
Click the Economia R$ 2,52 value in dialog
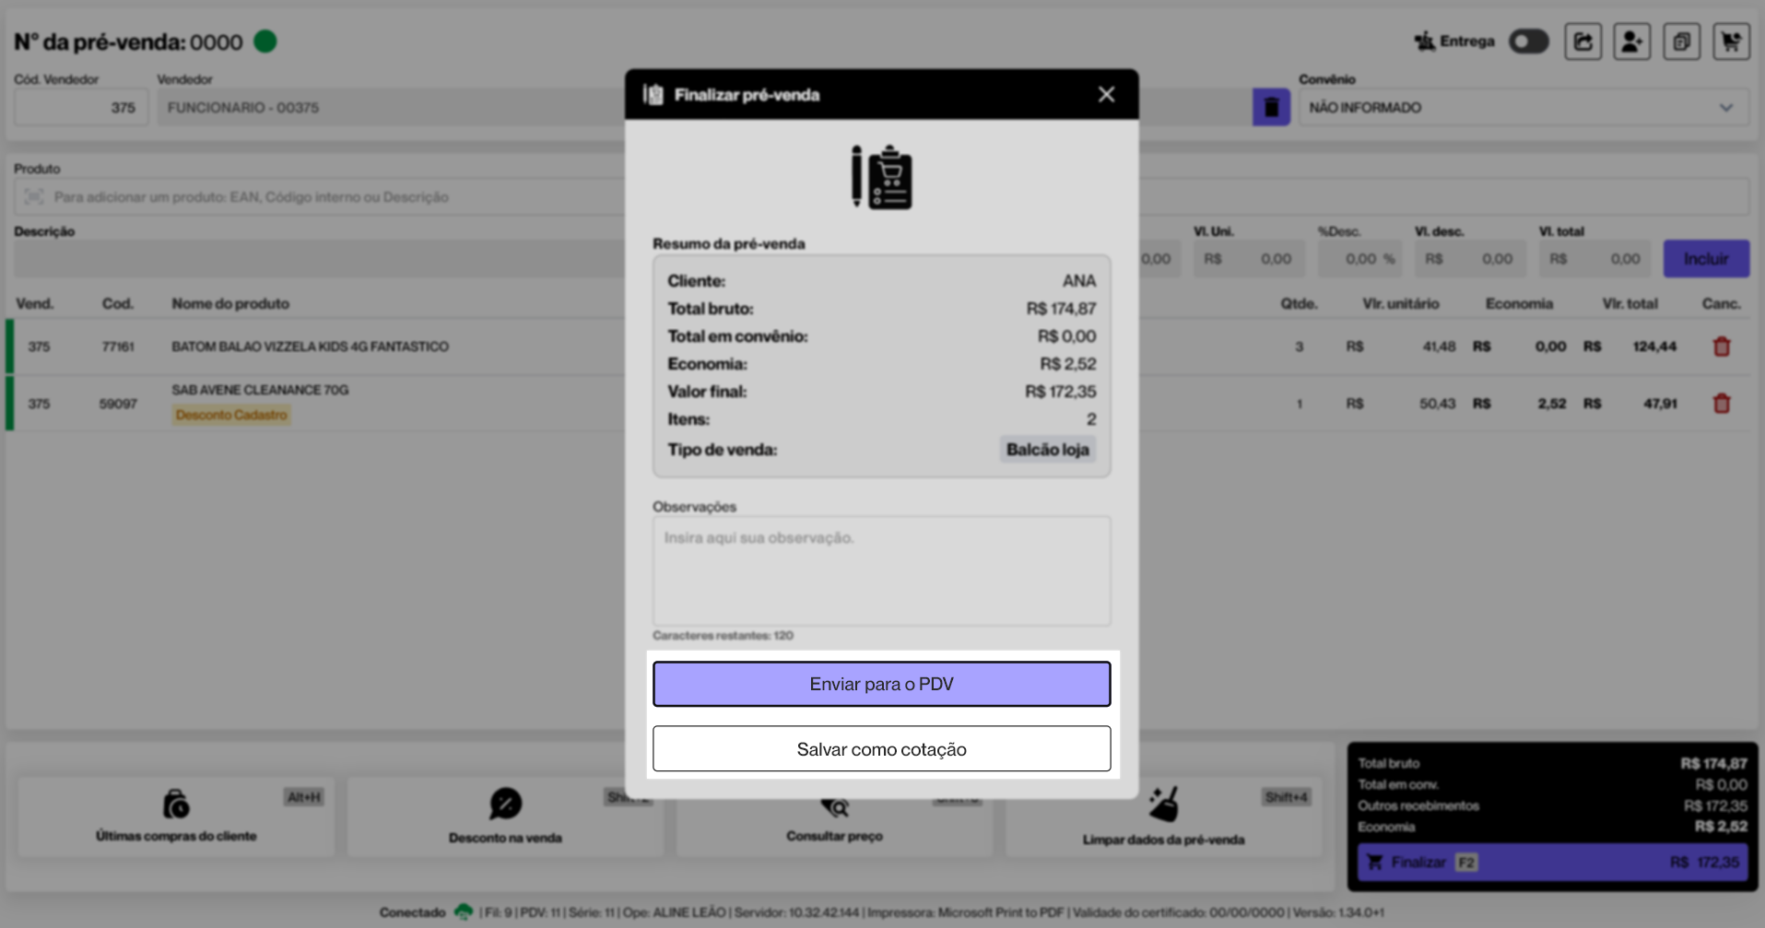(1068, 364)
